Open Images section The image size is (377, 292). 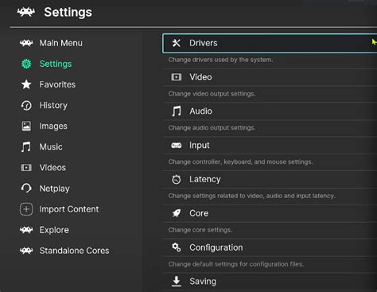click(53, 127)
